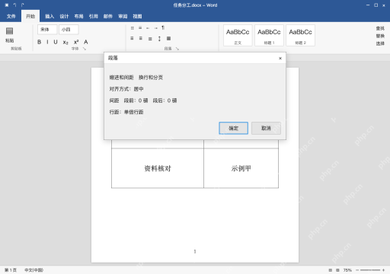Click the align left icon

(x=132, y=38)
